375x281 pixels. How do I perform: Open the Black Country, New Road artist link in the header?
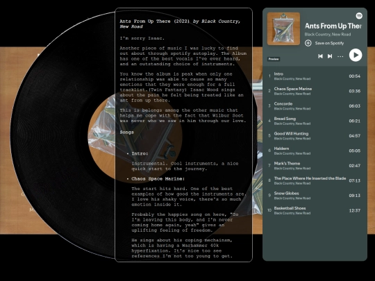click(328, 35)
